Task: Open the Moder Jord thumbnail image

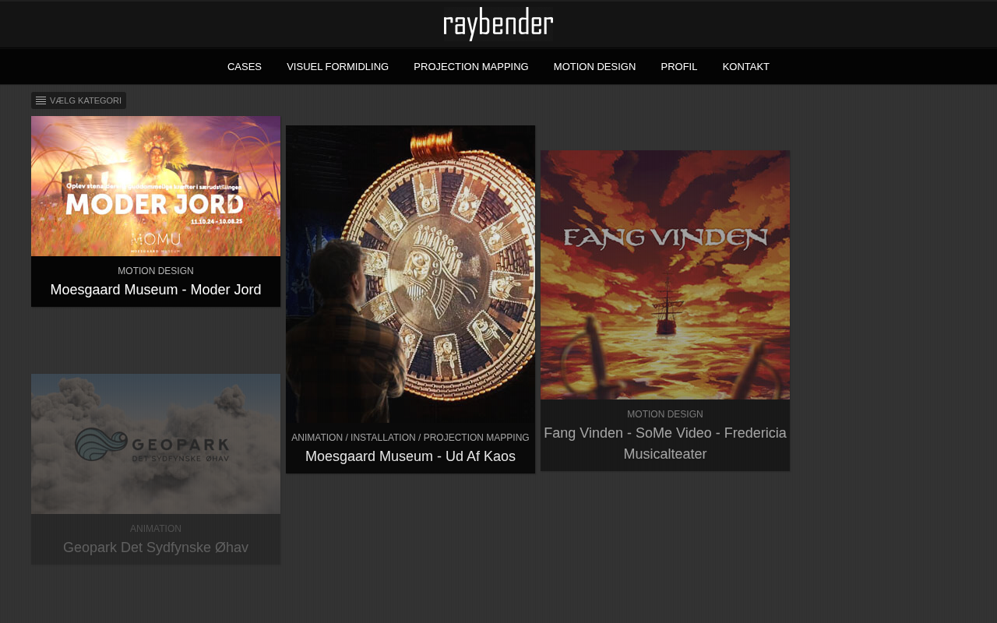Action: [156, 186]
